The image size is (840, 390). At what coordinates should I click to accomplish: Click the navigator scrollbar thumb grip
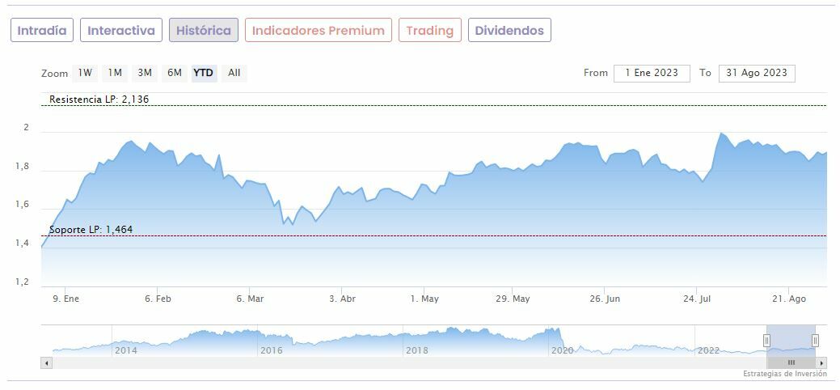[x=791, y=363]
